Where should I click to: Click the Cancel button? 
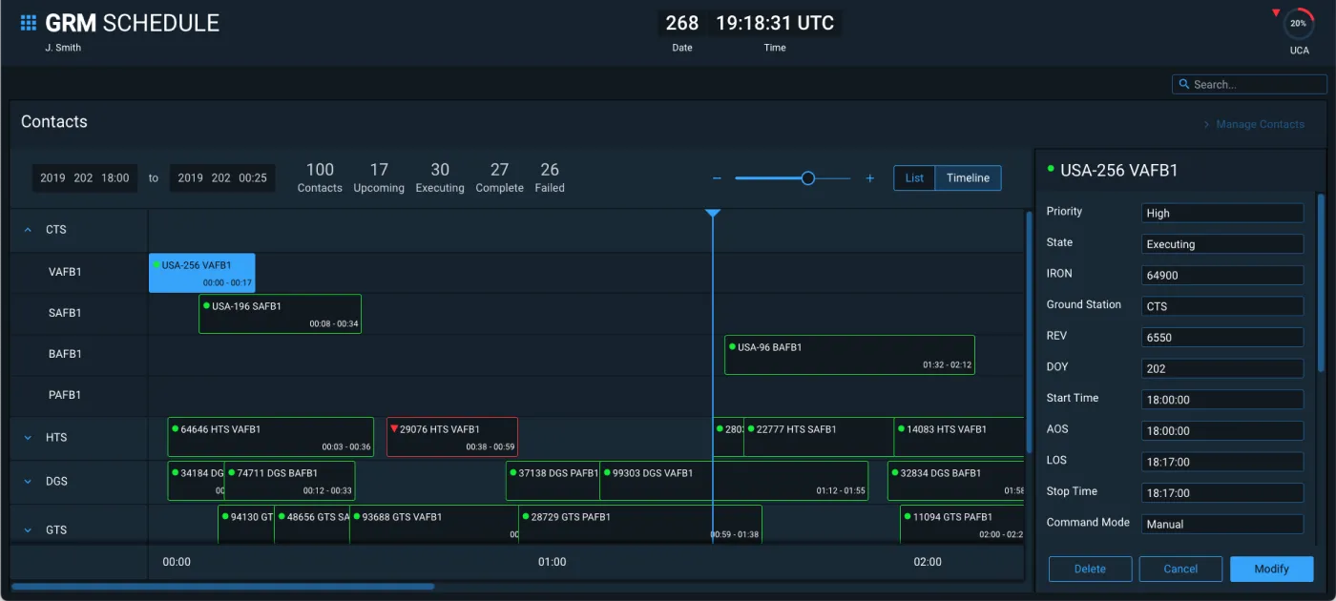coord(1180,569)
